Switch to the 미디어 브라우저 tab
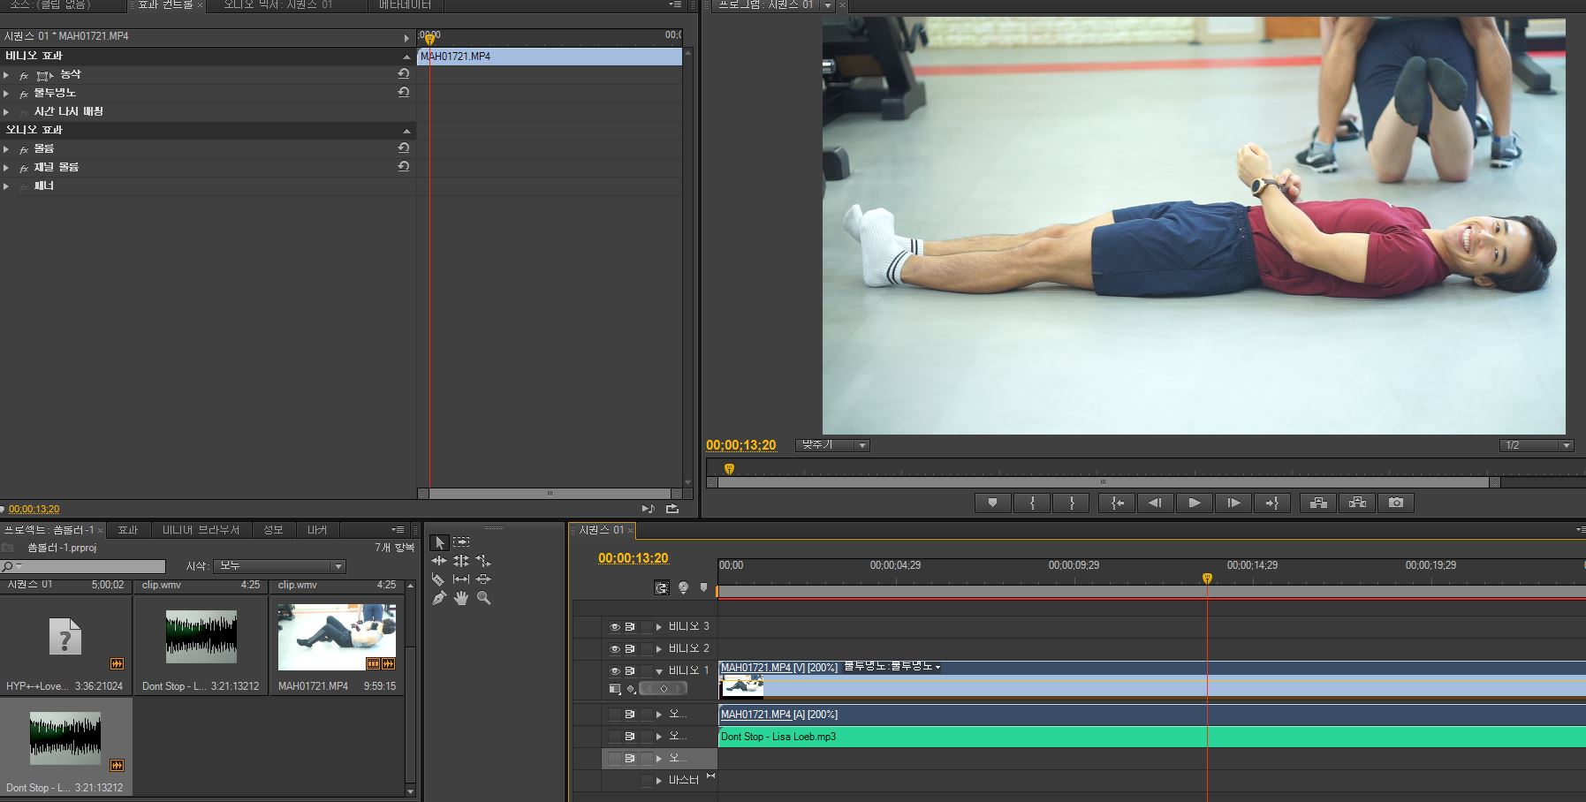1586x802 pixels. click(x=201, y=530)
